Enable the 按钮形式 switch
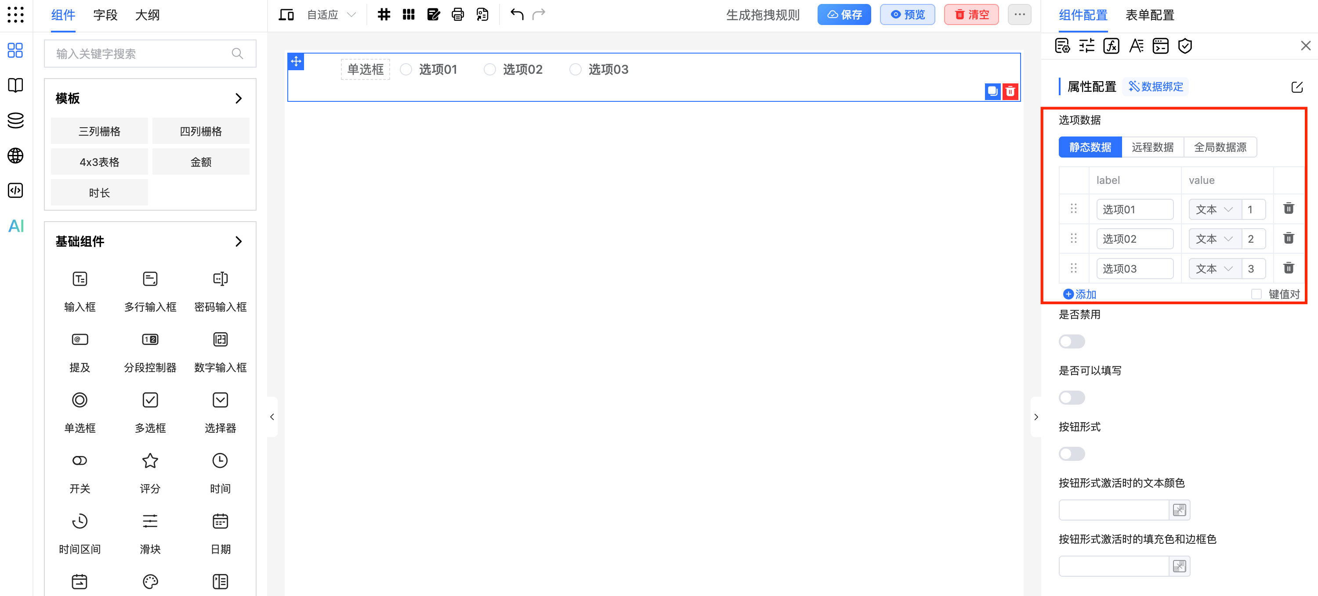Image resolution: width=1318 pixels, height=596 pixels. (1072, 453)
